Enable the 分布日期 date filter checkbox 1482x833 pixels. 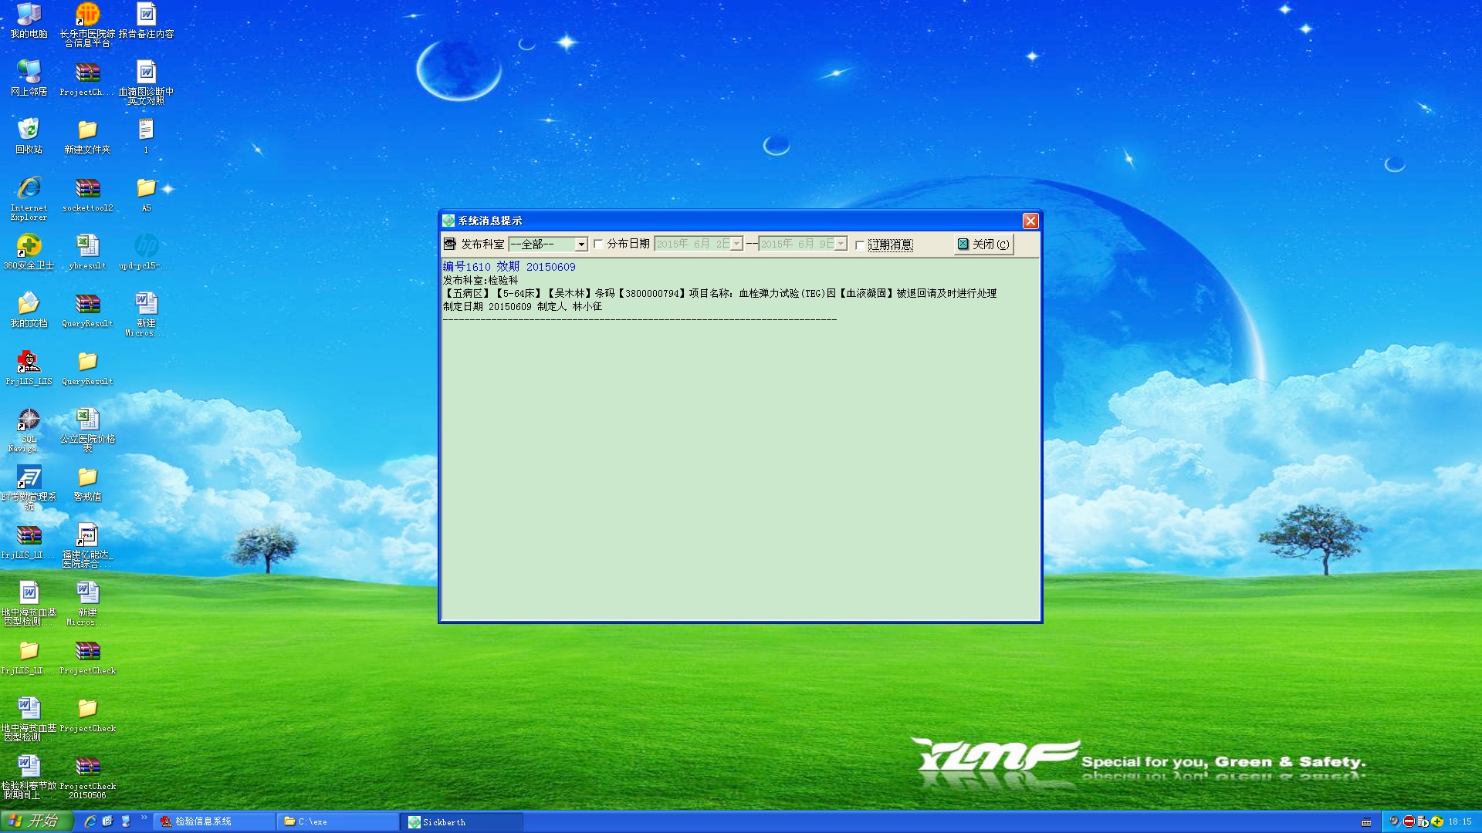pyautogui.click(x=598, y=245)
